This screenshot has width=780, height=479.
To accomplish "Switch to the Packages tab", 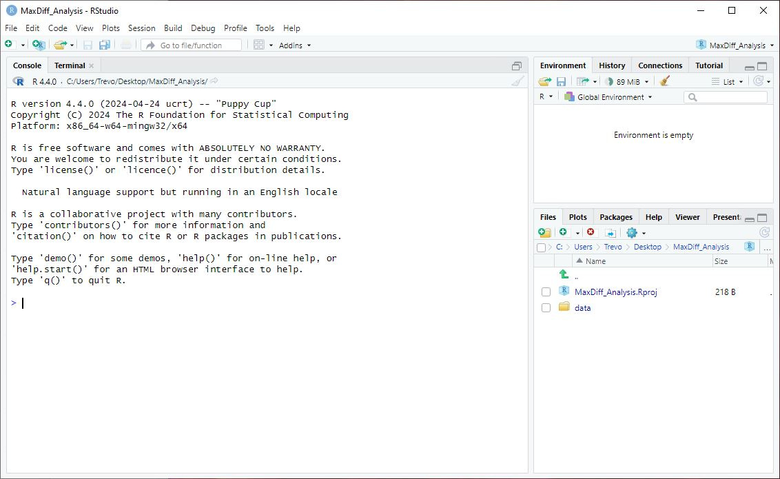I will (616, 217).
